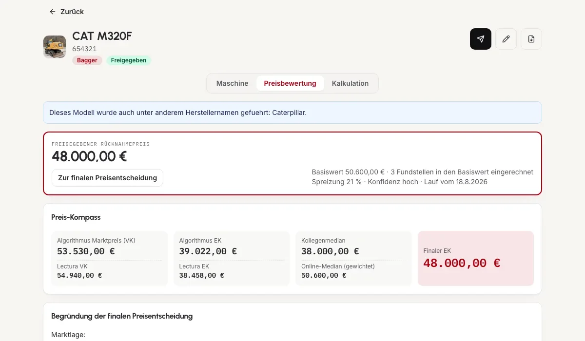The image size is (585, 341).
Task: Click the Caterpillar manufacturer notice banner
Action: point(292,113)
